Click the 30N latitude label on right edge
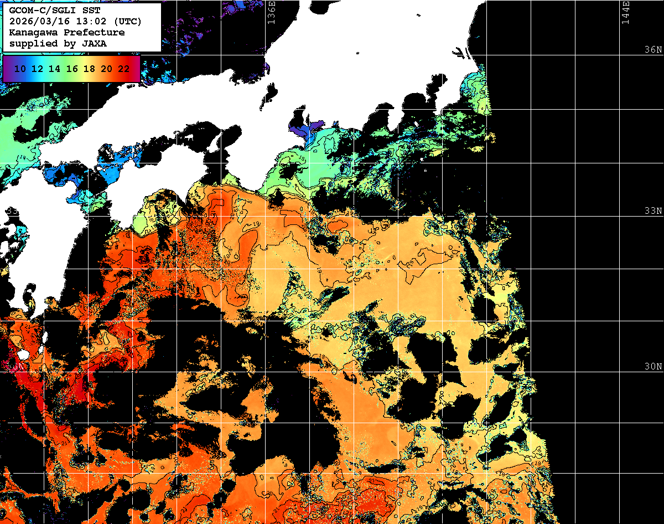 (653, 367)
